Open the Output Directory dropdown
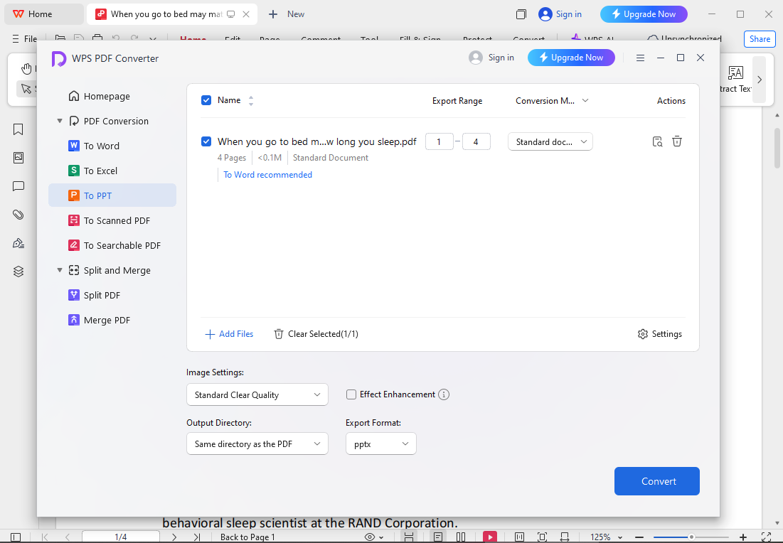The image size is (783, 543). pyautogui.click(x=257, y=443)
